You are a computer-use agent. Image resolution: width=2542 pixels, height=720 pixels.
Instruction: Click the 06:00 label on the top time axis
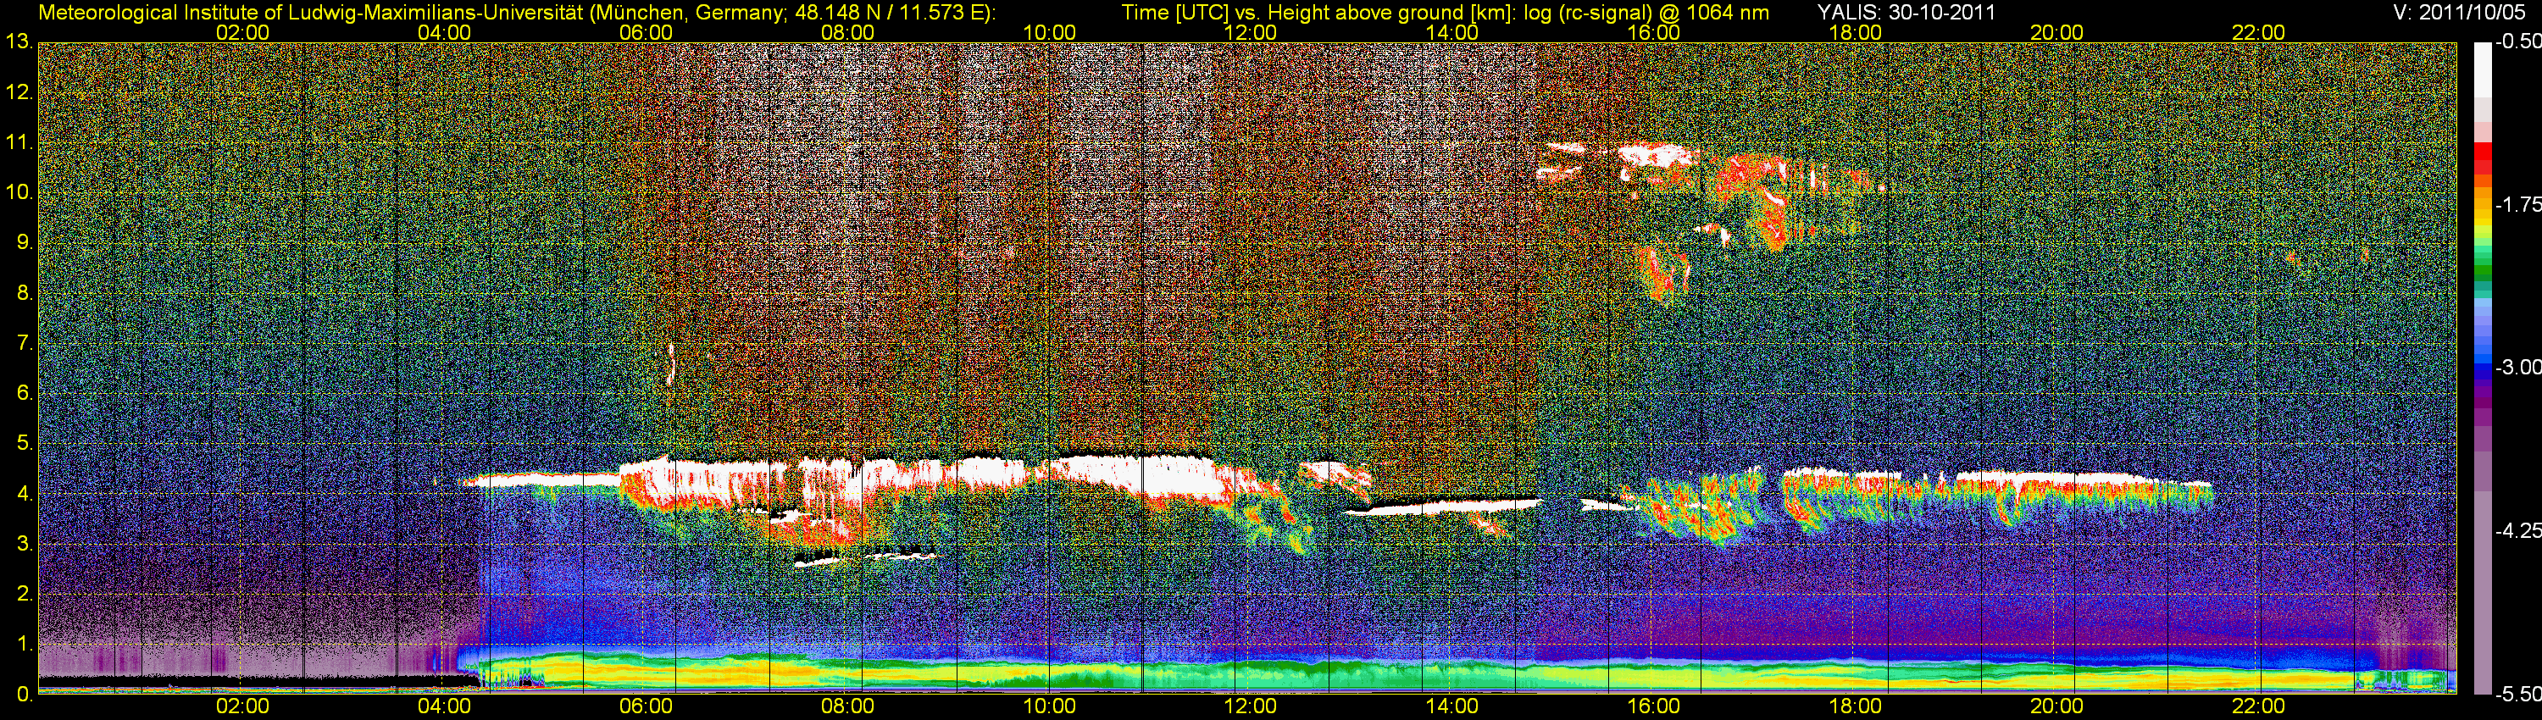[x=647, y=32]
